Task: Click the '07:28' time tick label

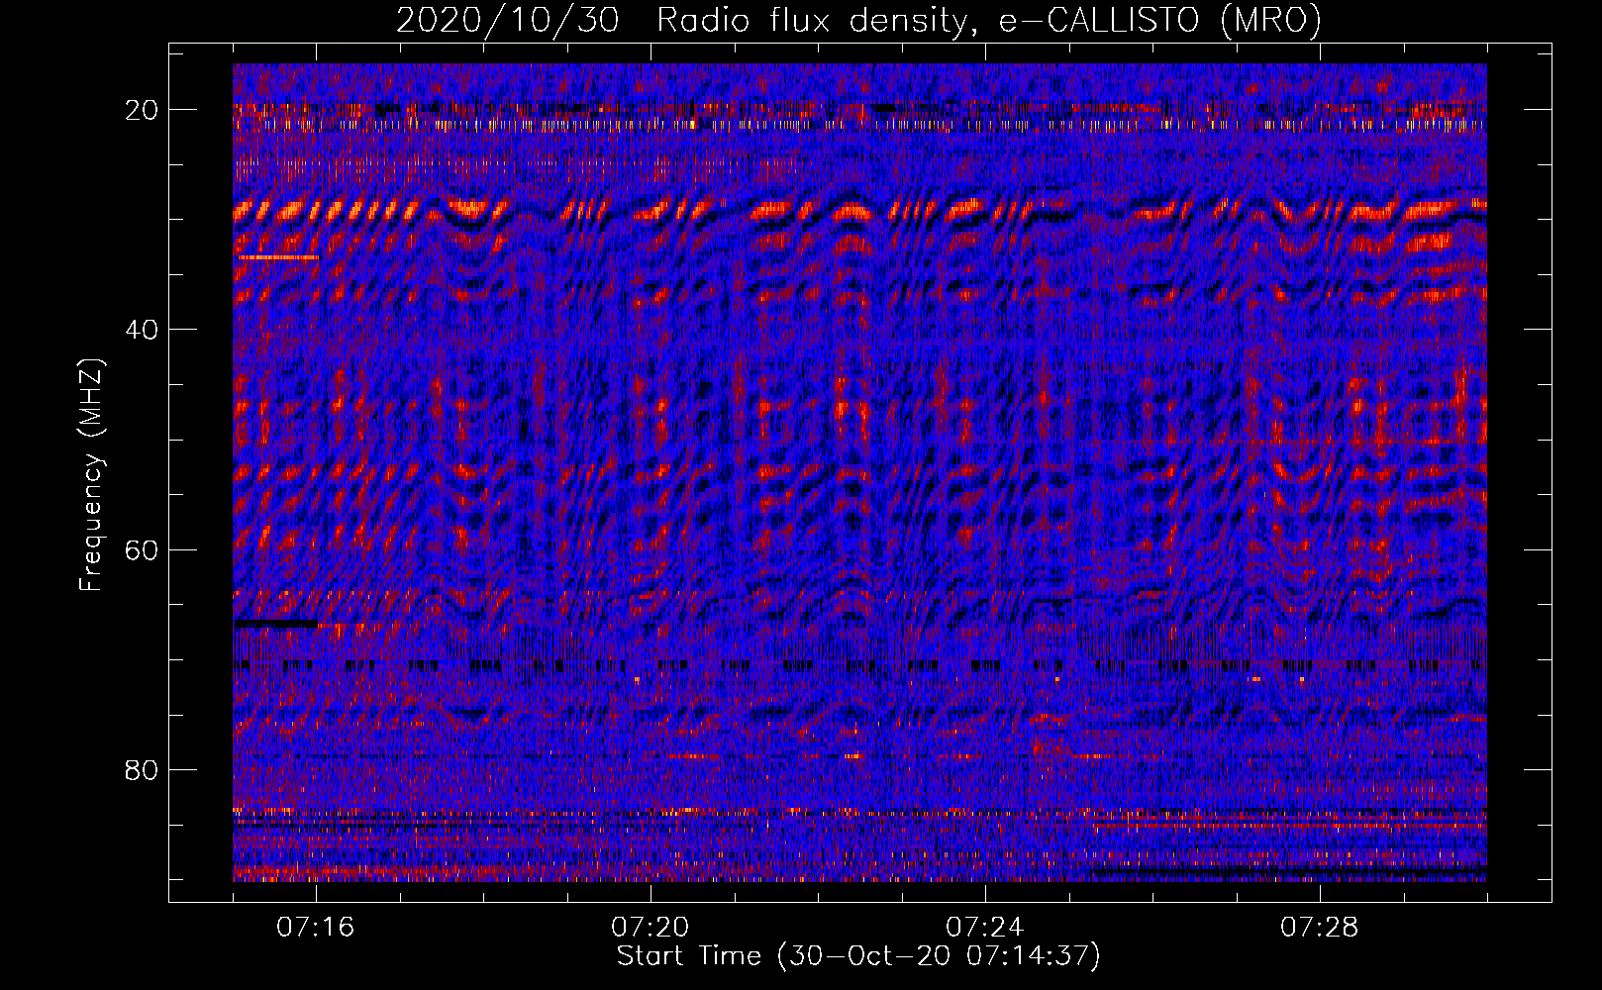Action: tap(1320, 928)
